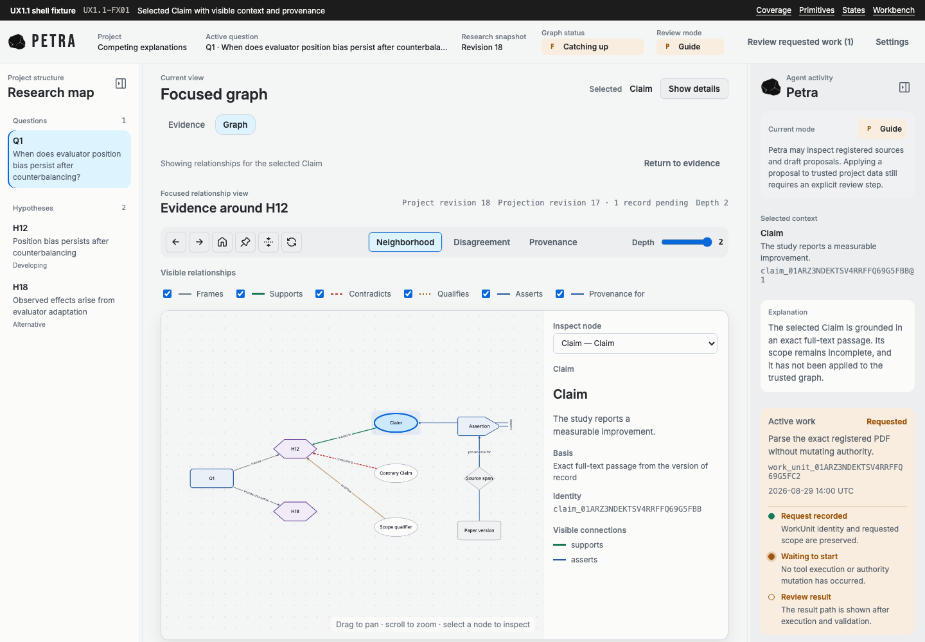The width and height of the screenshot is (925, 642).
Task: Switch to the Graph tab
Action: pyautogui.click(x=235, y=125)
